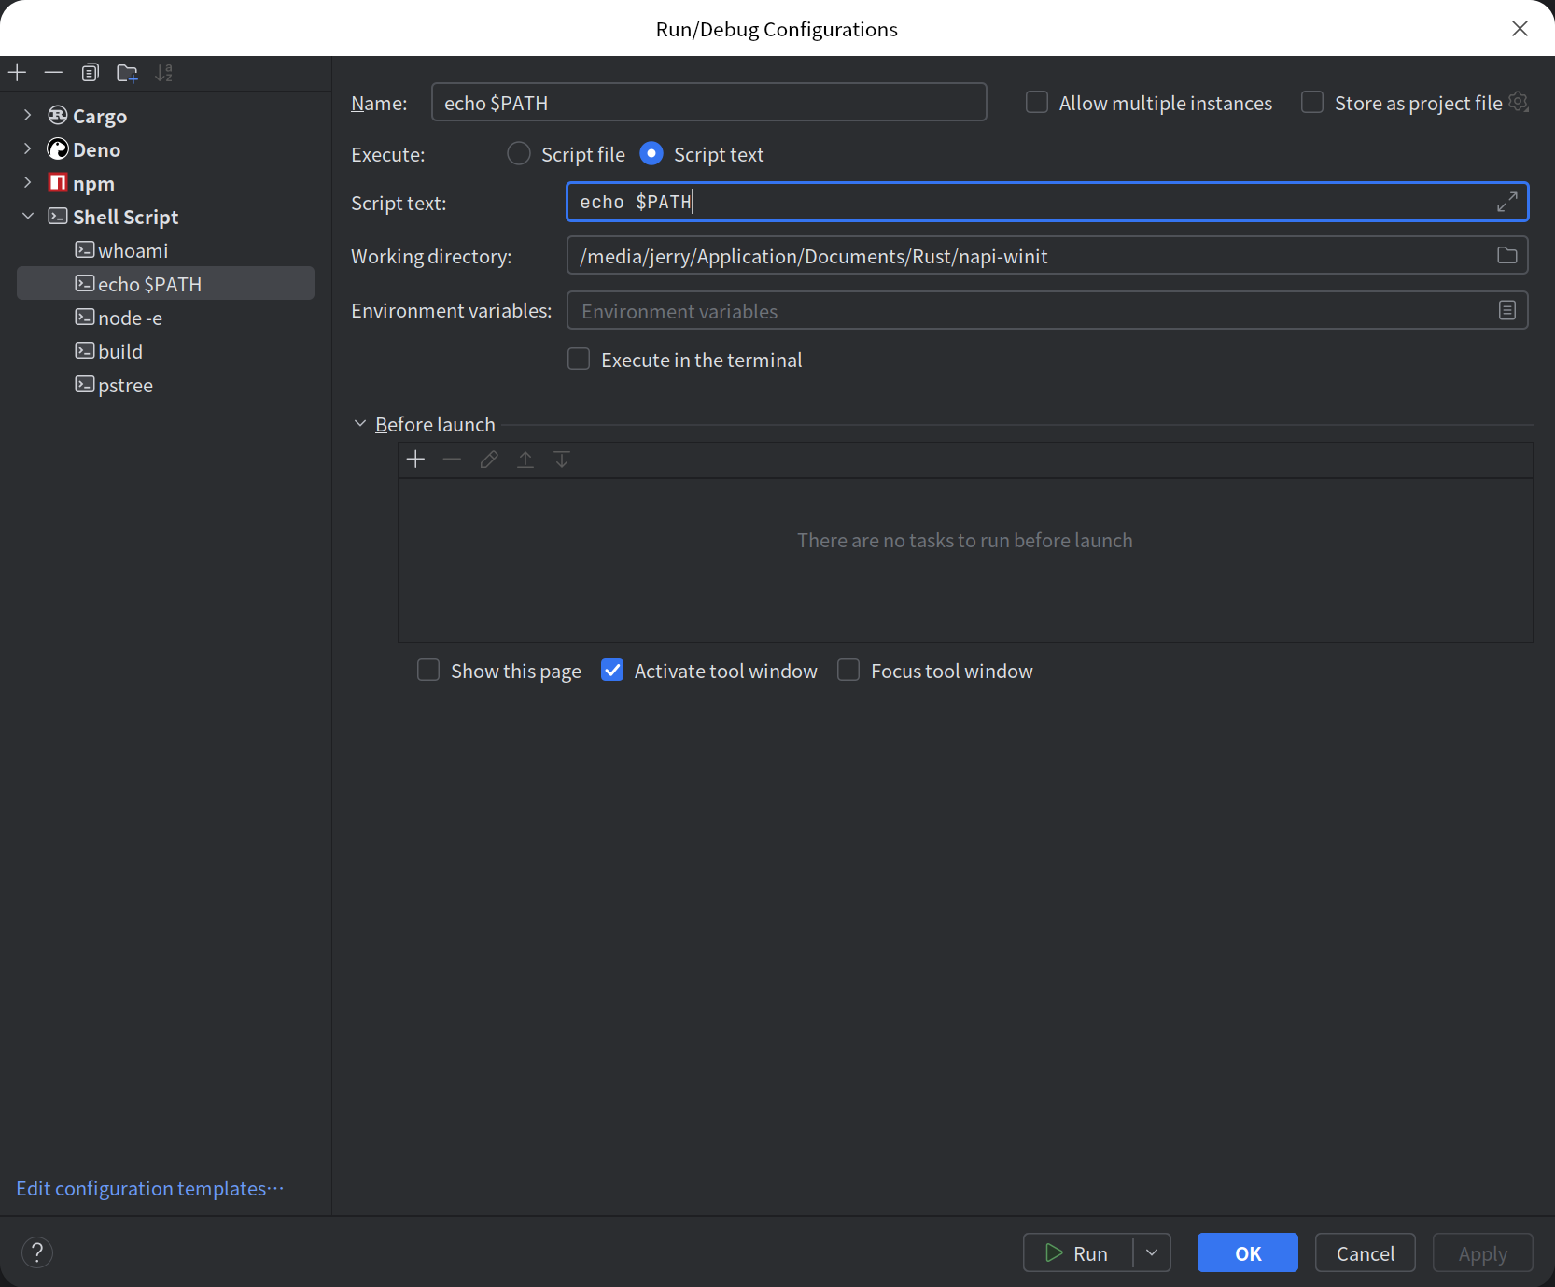Create a new configuration folder

(127, 73)
